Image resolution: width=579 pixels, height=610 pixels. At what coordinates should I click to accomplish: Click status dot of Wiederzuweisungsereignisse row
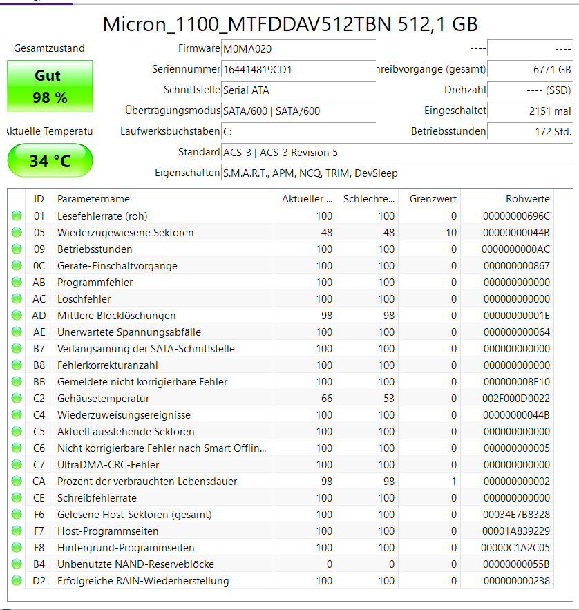17,414
